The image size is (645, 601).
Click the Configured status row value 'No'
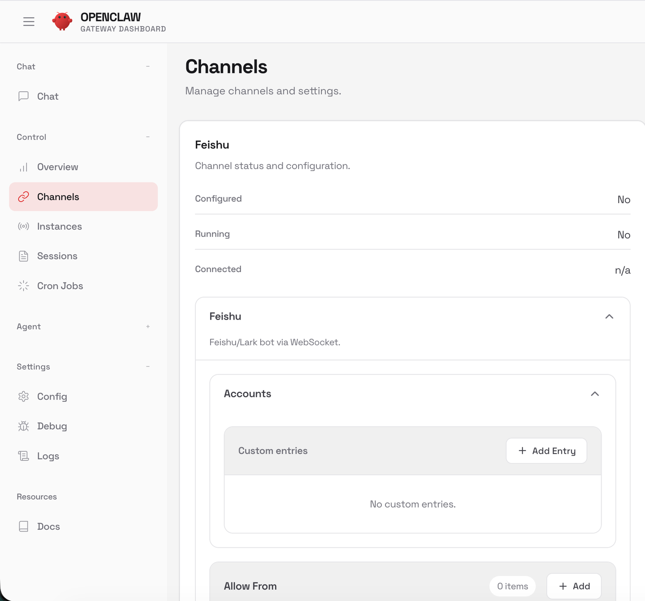[623, 200]
